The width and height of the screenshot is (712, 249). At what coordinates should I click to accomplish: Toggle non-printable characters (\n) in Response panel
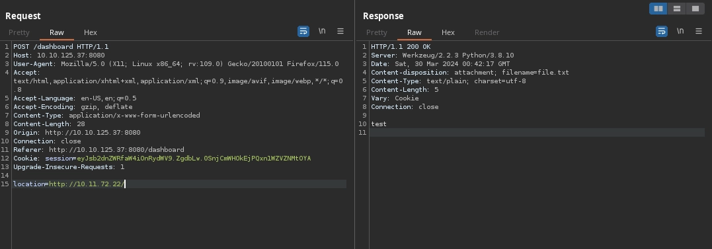(x=680, y=31)
